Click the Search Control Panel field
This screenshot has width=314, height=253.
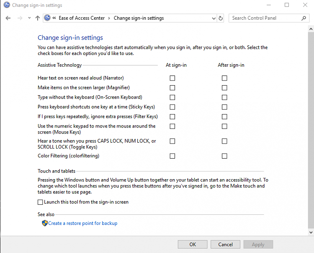tap(264, 18)
